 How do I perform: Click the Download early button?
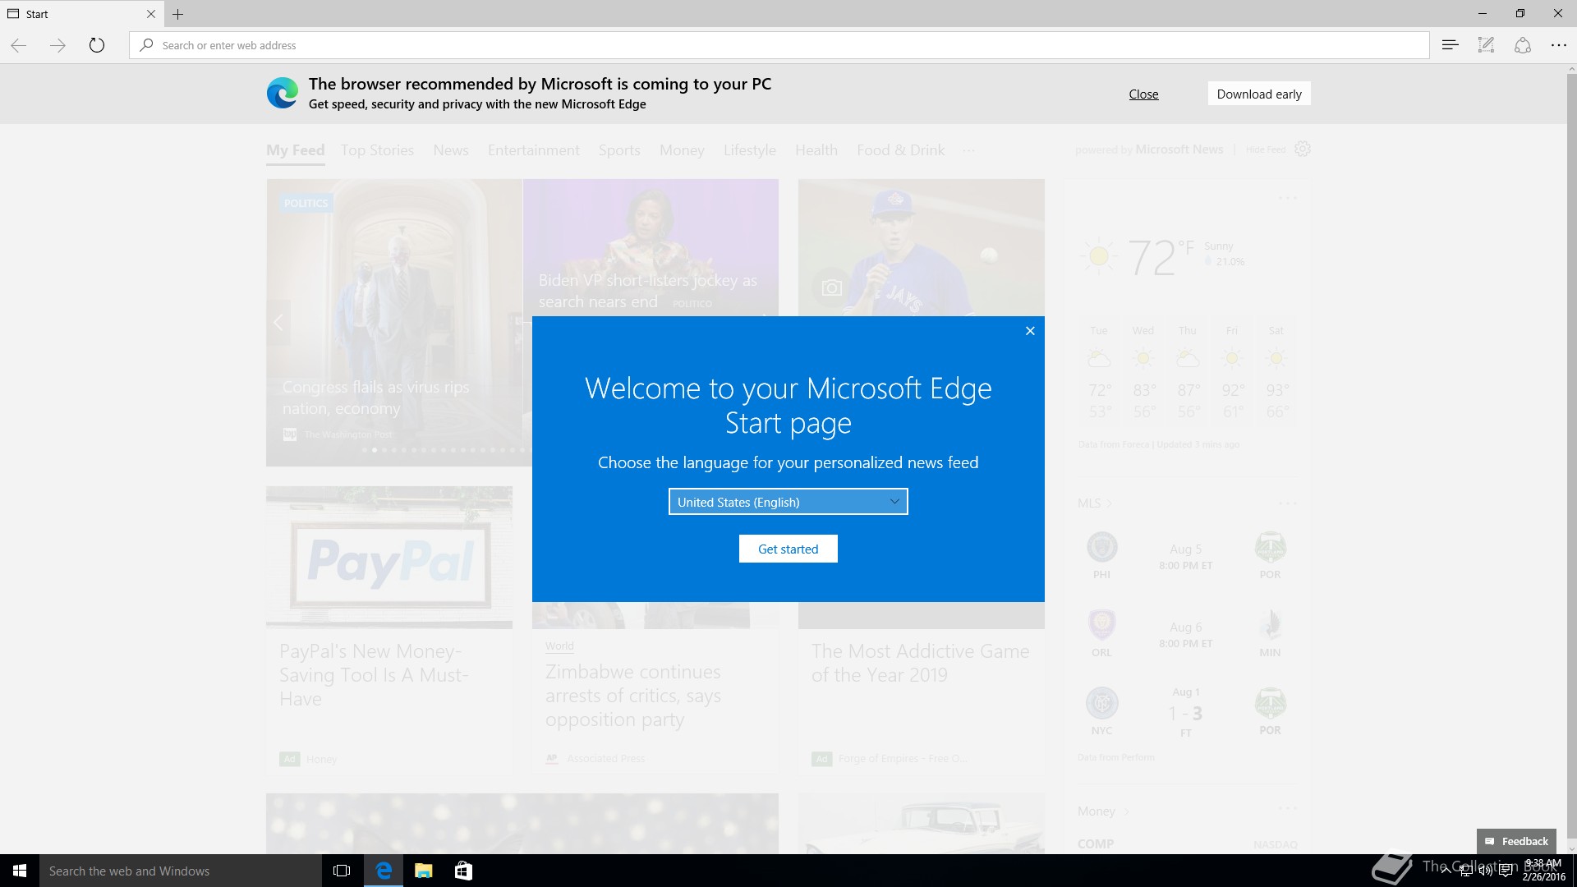coord(1258,94)
